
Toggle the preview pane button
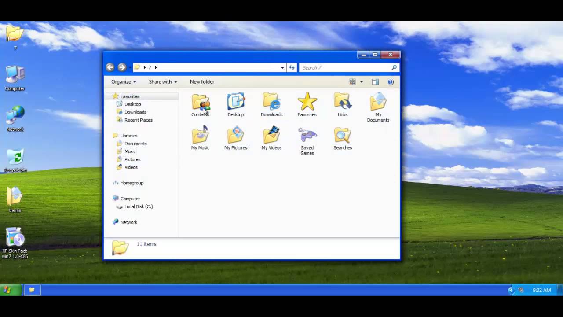(x=375, y=82)
